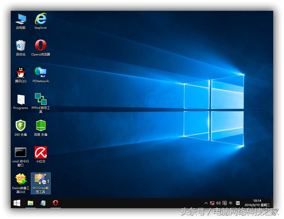This screenshot has height=219, width=284.
Task: Open the Windows Start menu
Action: coord(17,203)
